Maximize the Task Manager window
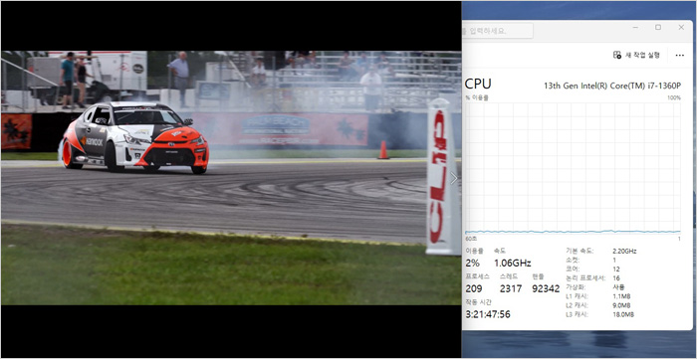Screen dimensions: 697x359 point(658,28)
